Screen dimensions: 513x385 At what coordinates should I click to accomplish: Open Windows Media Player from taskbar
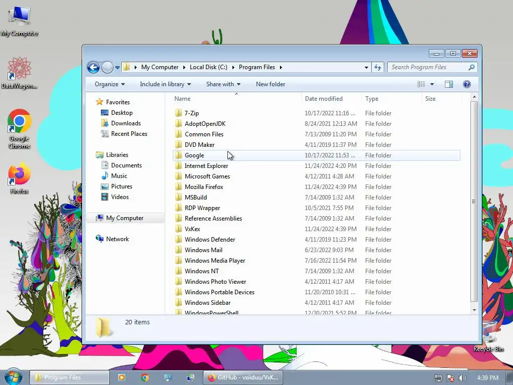pyautogui.click(x=121, y=377)
